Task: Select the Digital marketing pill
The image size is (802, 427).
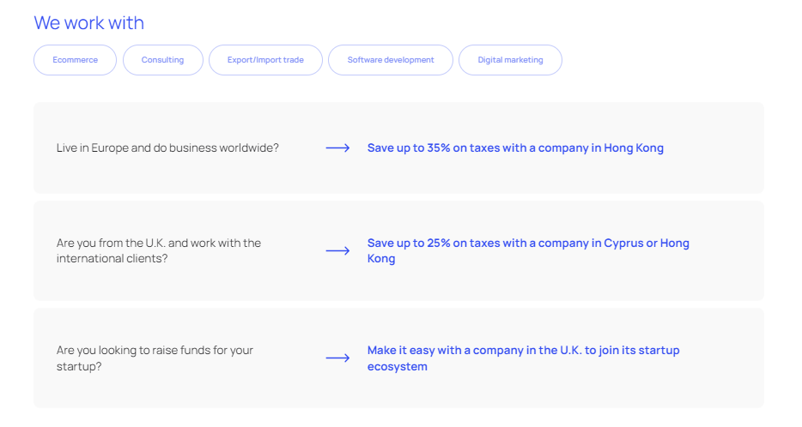Action: coord(510,60)
